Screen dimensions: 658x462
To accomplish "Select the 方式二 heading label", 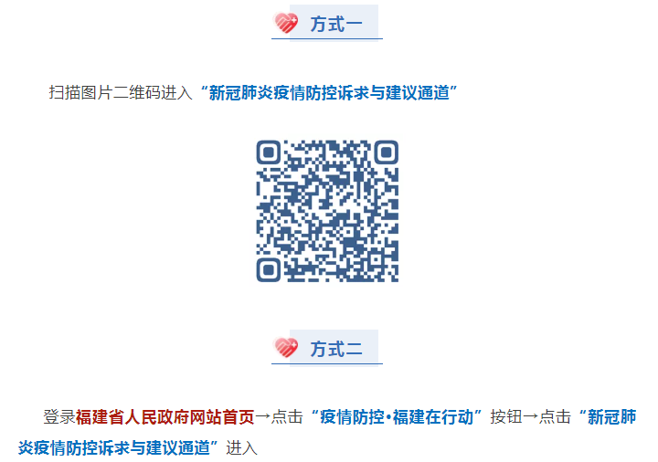I will pyautogui.click(x=336, y=349).
